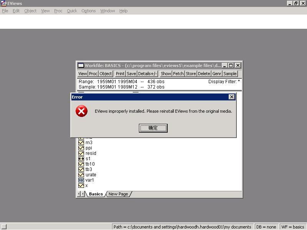
Task: Open the Proc menu in menu bar
Action: coord(58,11)
